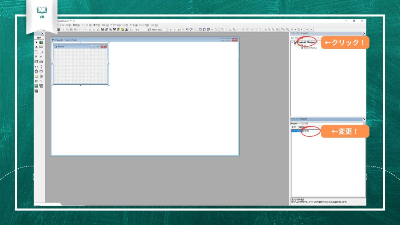Image resolution: width=400 pixels, height=225 pixels.
Task: Click View Code in the Project Explorer toolbar
Action: tap(292, 38)
